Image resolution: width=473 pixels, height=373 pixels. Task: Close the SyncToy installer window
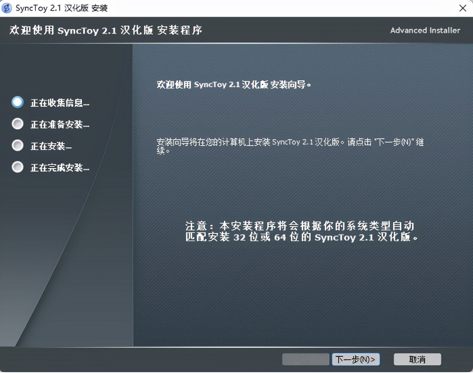pos(463,8)
